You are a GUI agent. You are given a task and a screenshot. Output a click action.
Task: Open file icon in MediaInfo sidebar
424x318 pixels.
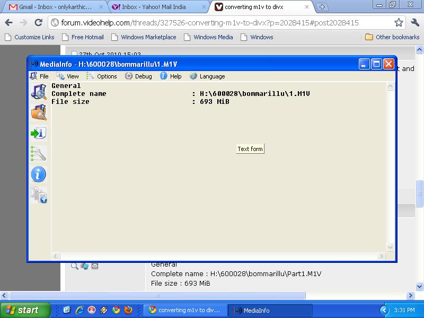(39, 92)
